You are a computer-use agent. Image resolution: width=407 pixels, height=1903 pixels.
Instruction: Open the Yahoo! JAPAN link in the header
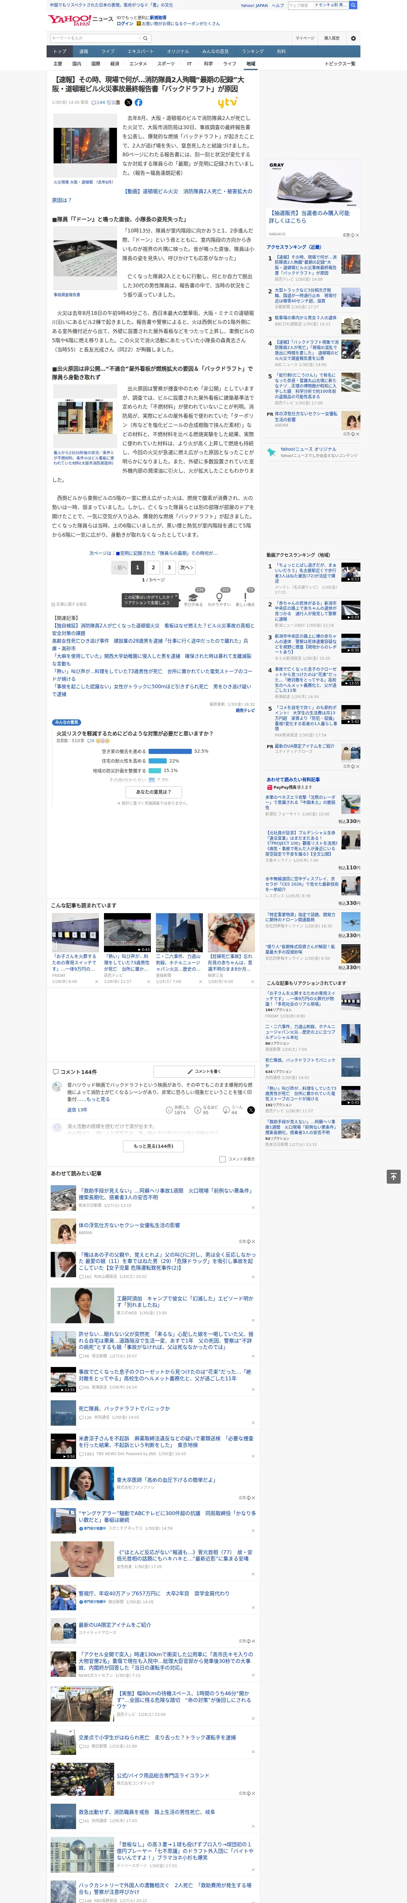254,5
